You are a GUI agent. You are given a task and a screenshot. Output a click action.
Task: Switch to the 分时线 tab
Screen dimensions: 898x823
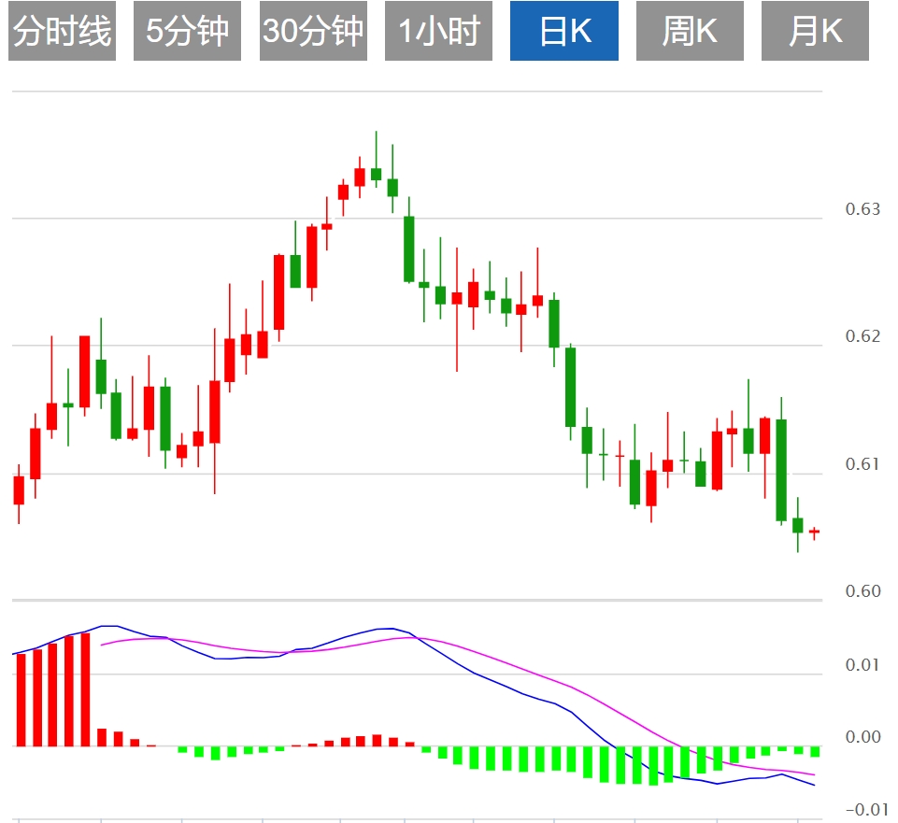62,31
